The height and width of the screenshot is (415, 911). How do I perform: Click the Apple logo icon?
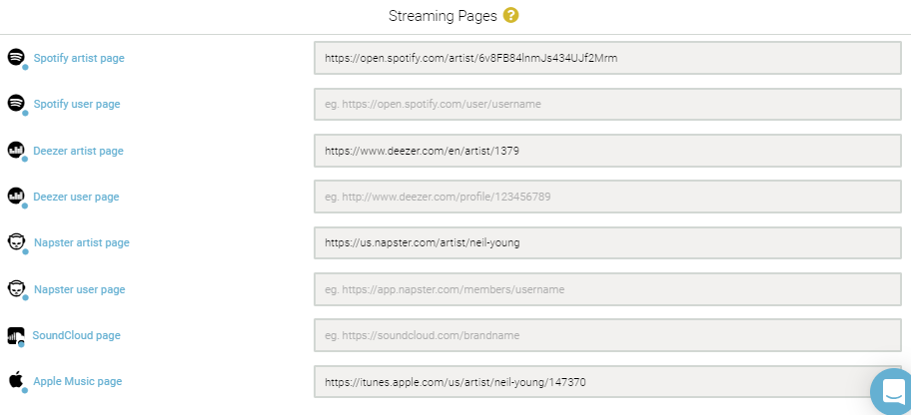coord(16,381)
